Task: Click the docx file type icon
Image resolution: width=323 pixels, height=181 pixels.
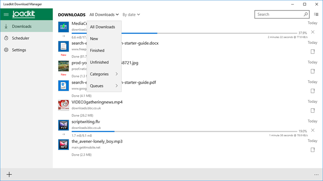Action: pyautogui.click(x=64, y=47)
